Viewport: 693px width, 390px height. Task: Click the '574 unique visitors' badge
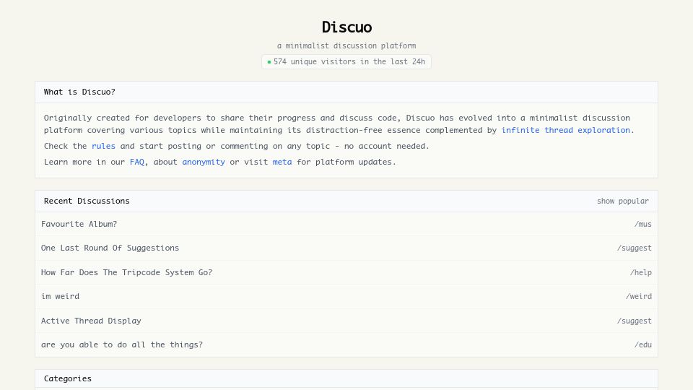[346, 61]
